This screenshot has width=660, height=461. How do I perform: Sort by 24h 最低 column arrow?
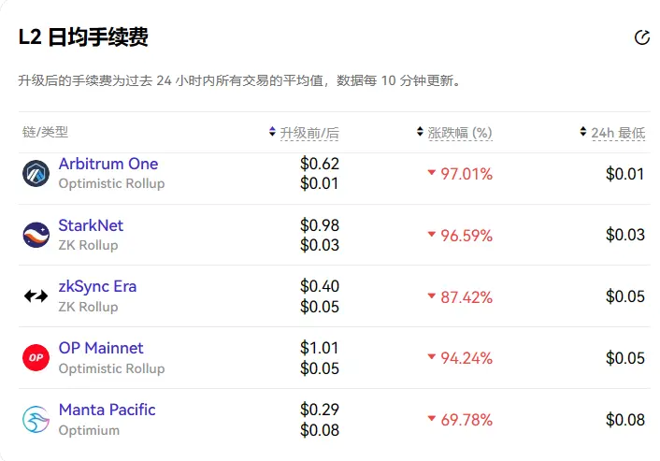pyautogui.click(x=583, y=133)
